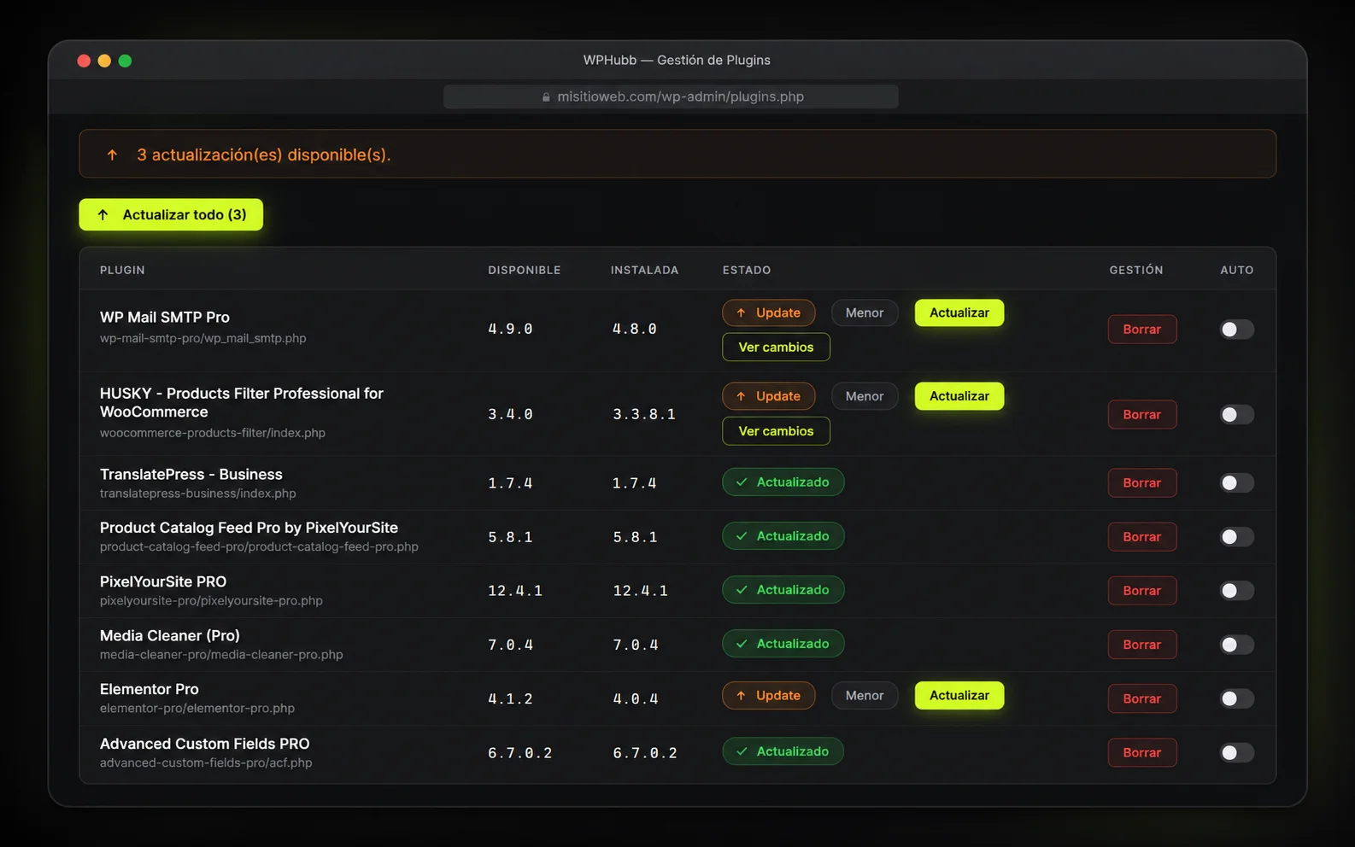This screenshot has height=847, width=1355.
Task: Click path woocommerce-products-filter/index.php
Action: pos(213,433)
